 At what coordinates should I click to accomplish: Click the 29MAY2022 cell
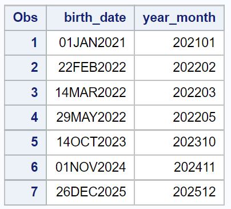click(90, 117)
